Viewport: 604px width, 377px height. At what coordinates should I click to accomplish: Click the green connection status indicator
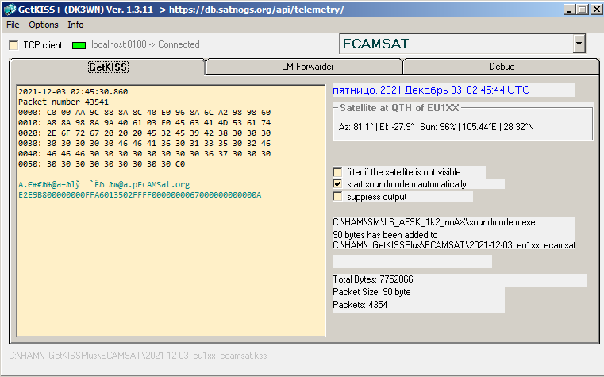(79, 45)
